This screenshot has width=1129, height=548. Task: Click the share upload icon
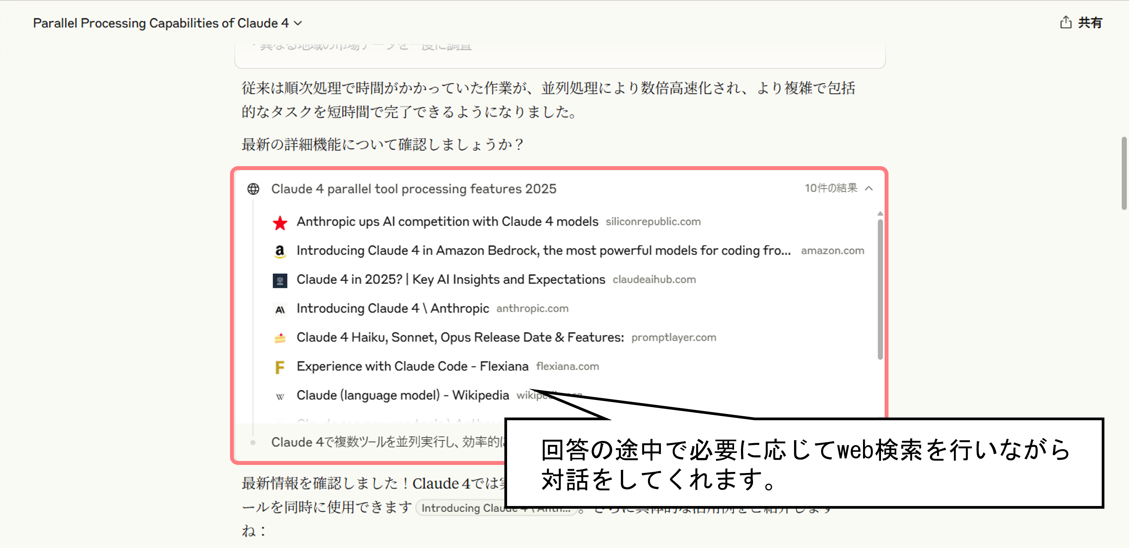(1065, 22)
